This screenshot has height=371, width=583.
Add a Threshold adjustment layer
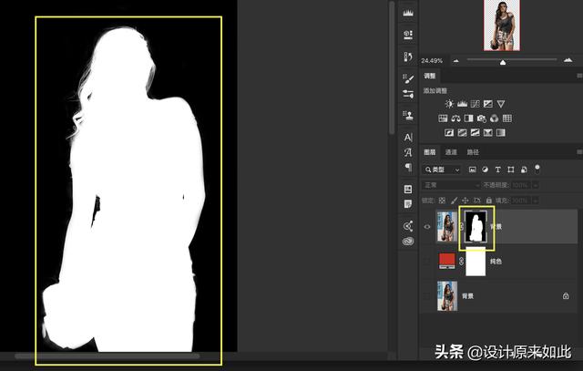point(475,132)
